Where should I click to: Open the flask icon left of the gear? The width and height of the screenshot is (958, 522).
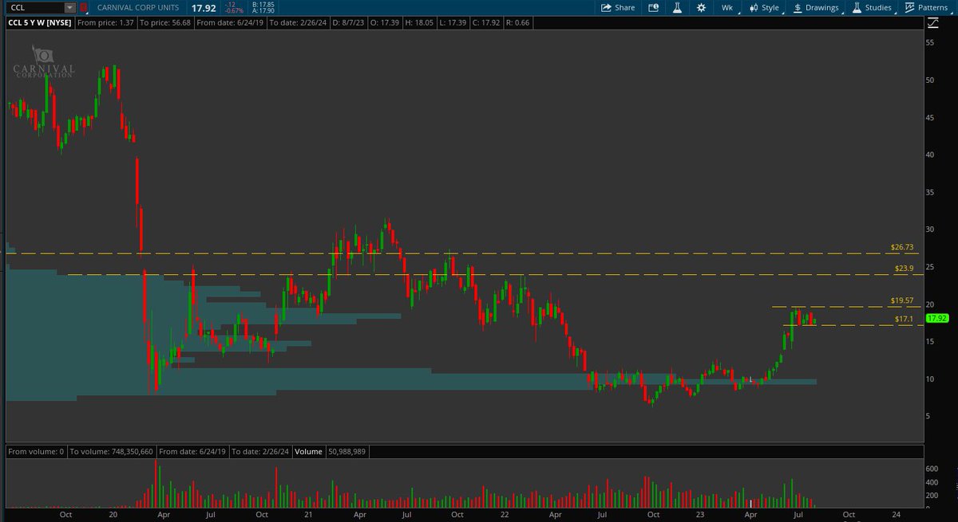point(677,7)
